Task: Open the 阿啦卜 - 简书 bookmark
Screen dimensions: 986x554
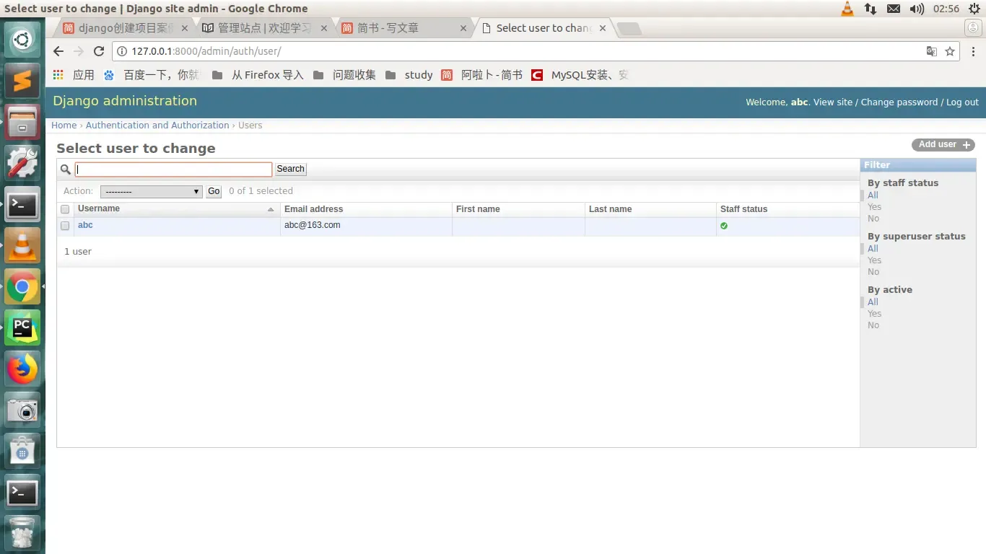Action: pos(481,75)
